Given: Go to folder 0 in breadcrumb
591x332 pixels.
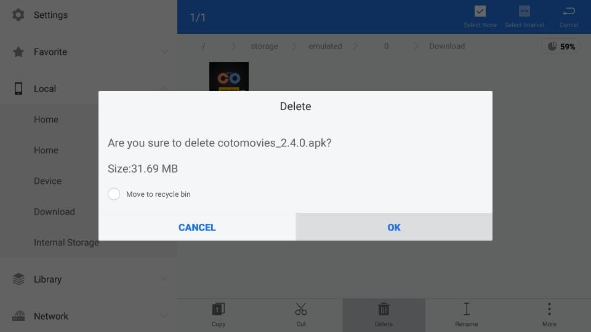Looking at the screenshot, I should (x=386, y=46).
